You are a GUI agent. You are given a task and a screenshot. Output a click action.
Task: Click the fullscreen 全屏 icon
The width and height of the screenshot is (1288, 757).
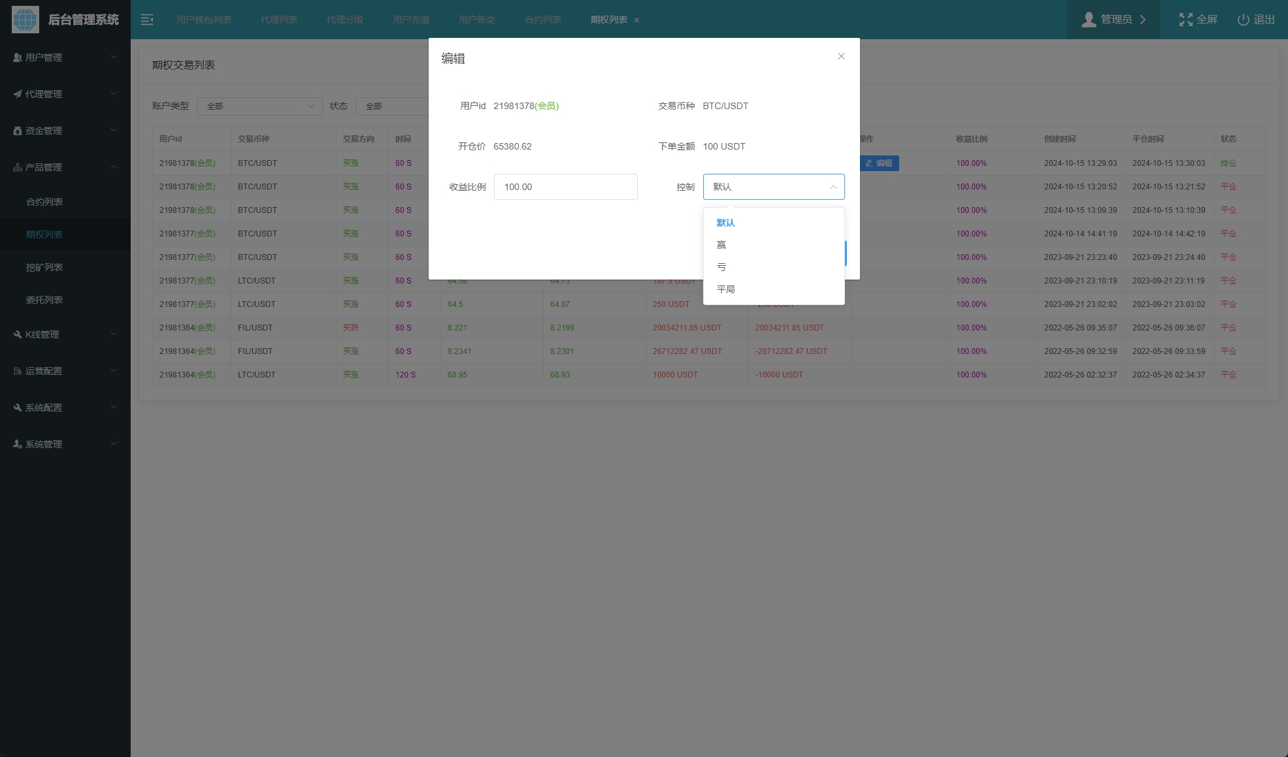click(x=1185, y=20)
